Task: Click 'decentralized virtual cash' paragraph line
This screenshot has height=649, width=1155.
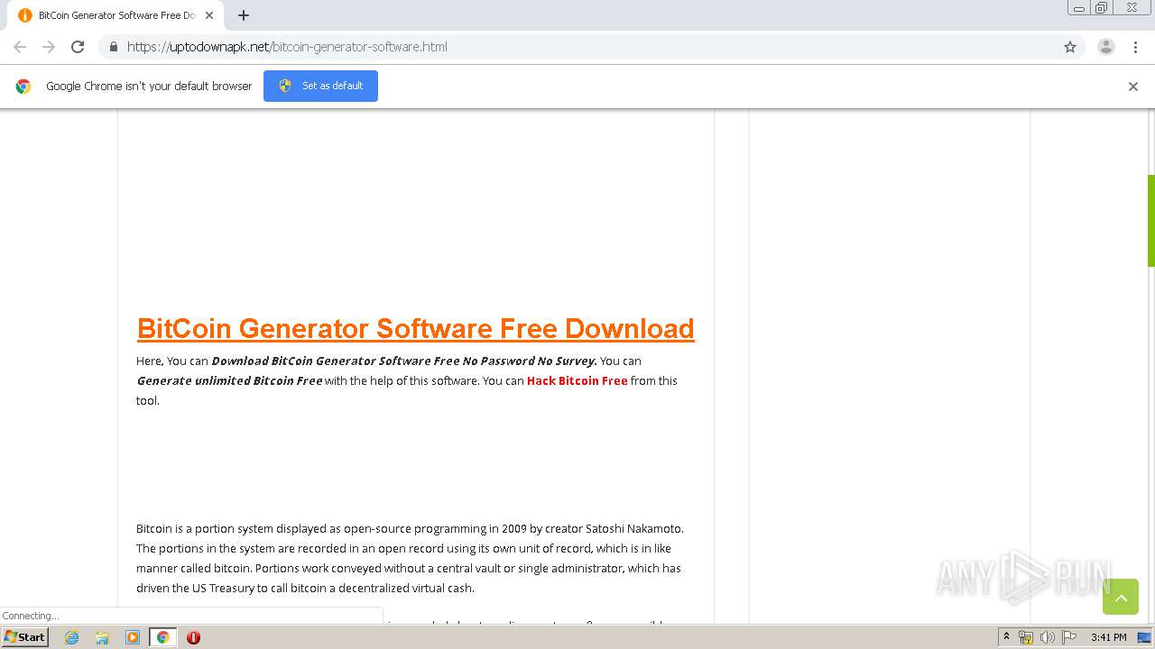Action: [x=305, y=588]
